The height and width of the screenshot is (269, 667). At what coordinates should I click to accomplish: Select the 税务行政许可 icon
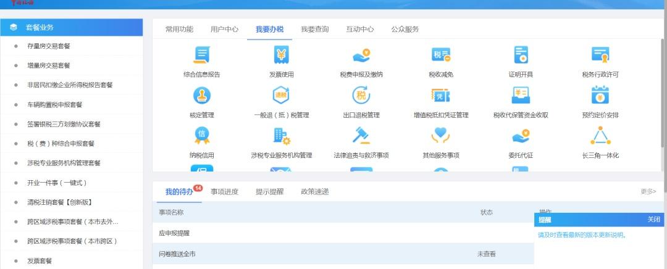(600, 56)
